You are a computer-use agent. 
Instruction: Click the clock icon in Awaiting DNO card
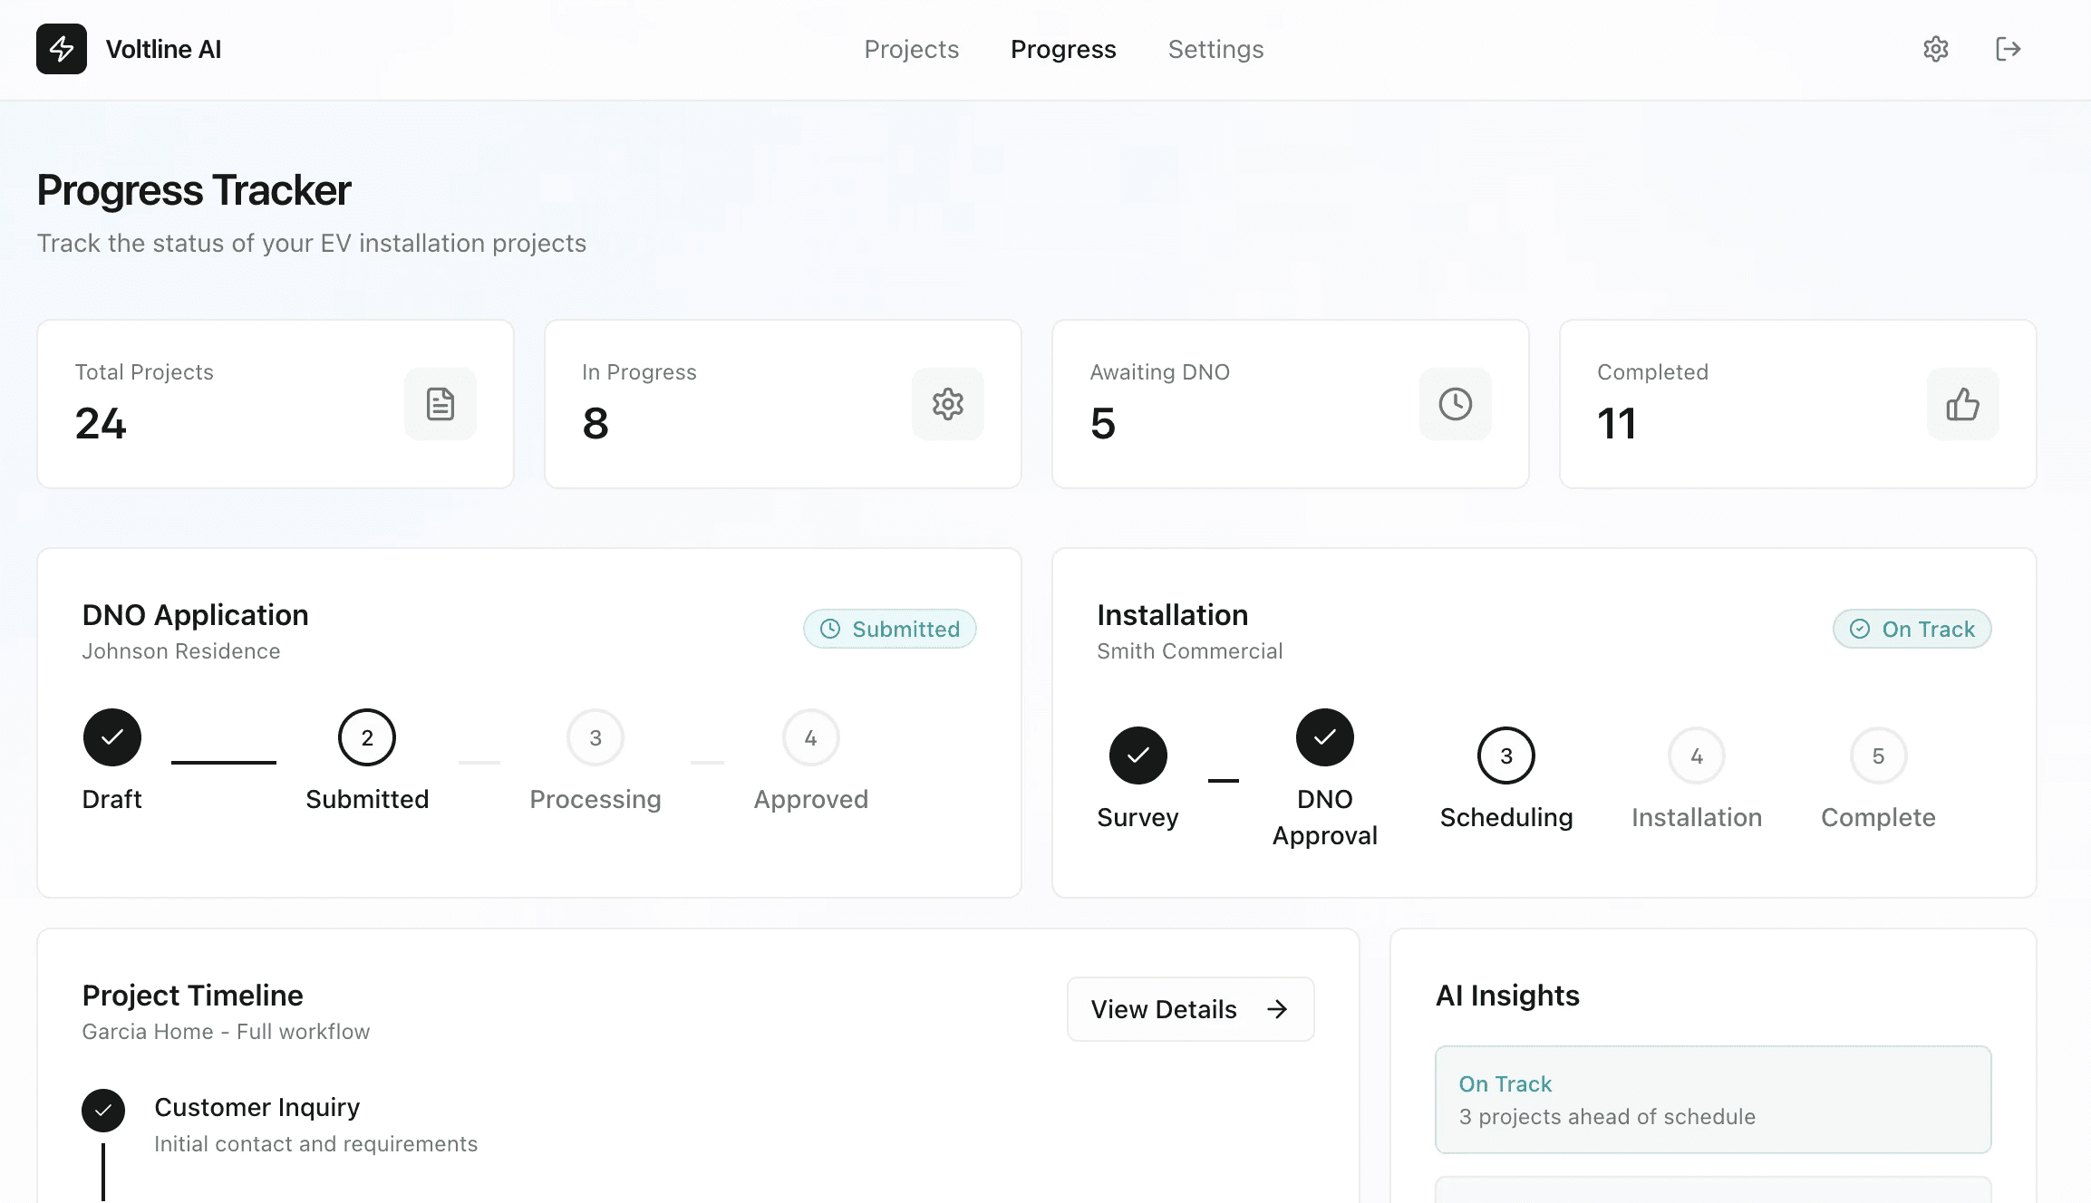pos(1455,404)
